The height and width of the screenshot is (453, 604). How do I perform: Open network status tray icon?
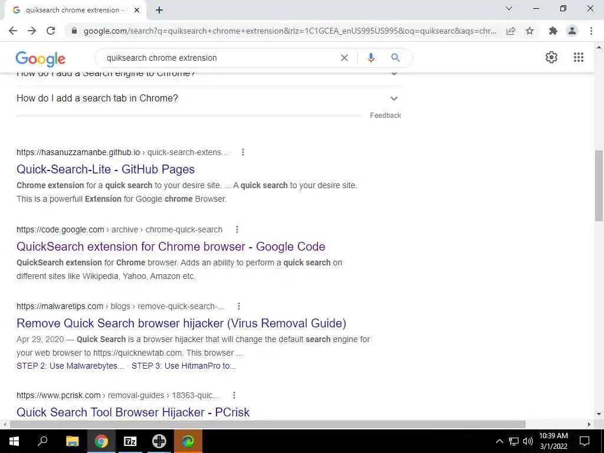[x=514, y=441]
